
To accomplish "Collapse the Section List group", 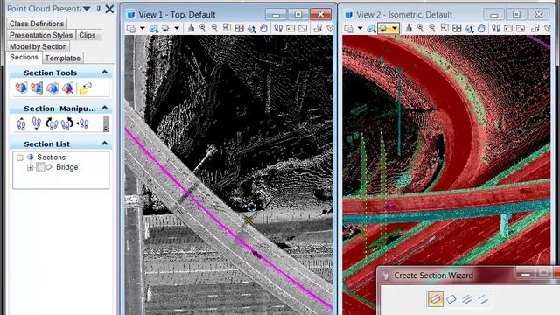I will coord(105,143).
